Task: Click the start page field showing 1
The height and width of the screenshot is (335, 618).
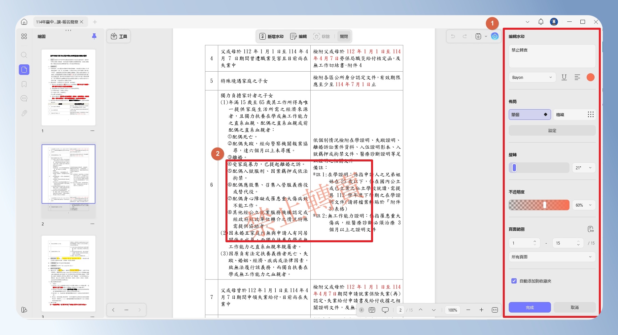Action: 524,243
